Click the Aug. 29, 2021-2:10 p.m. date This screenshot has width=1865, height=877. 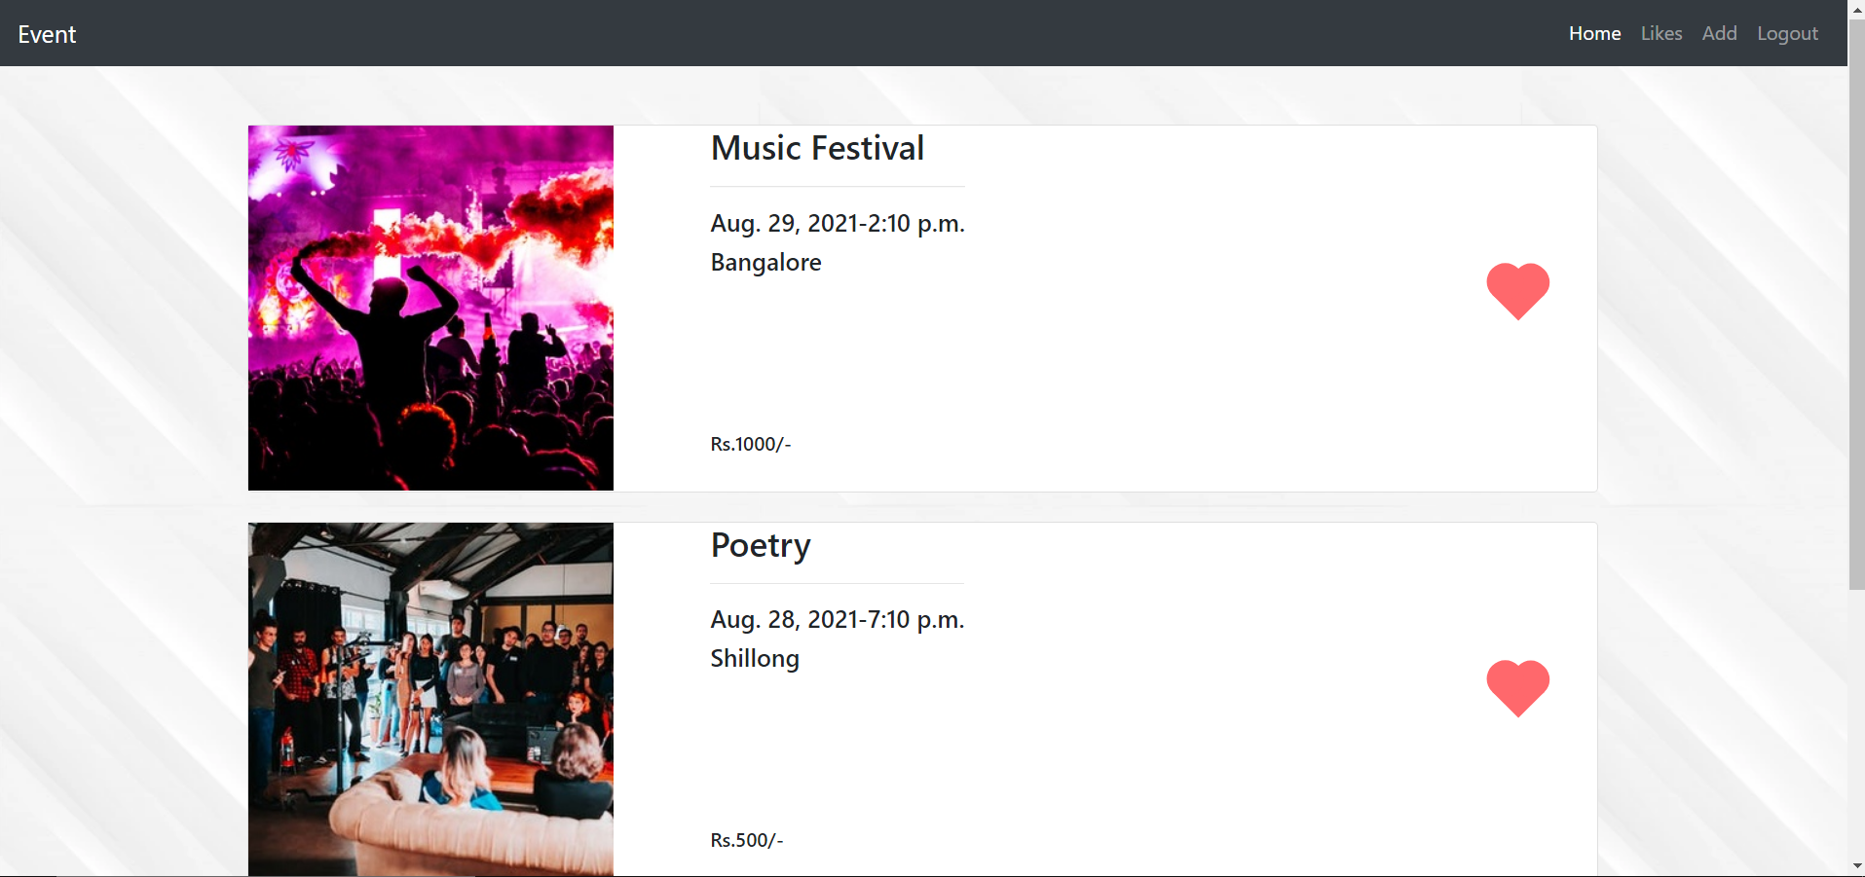pyautogui.click(x=837, y=223)
